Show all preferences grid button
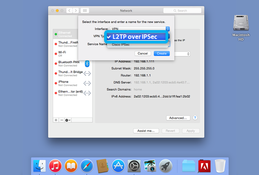The width and height of the screenshot is (259, 175). coord(85,11)
